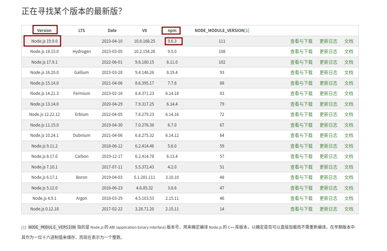Open 查看与下载 for Node.js 4.9.1

301,198
